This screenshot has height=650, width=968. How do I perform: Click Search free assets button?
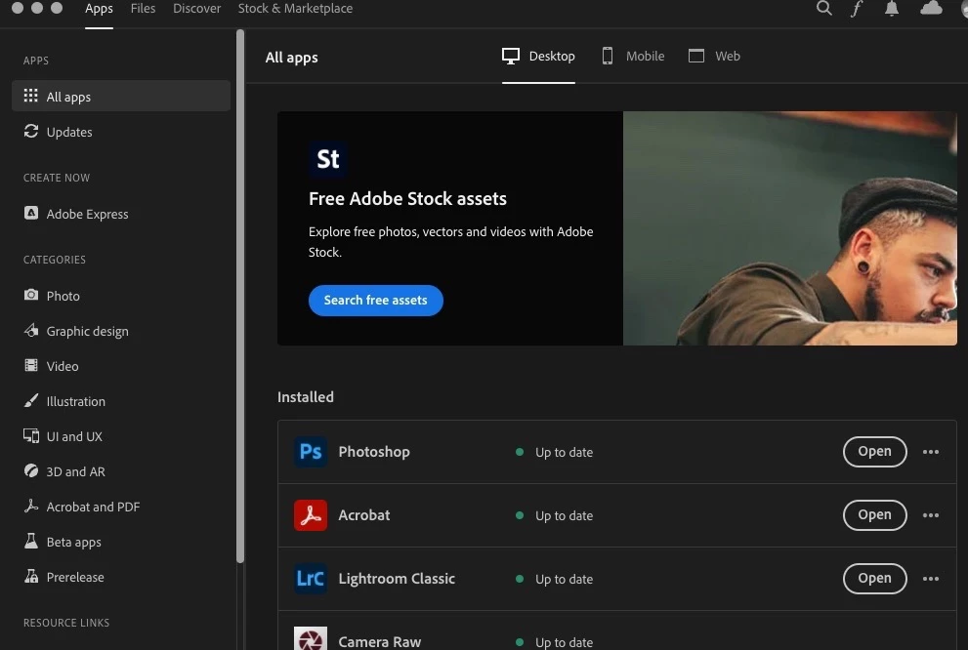pyautogui.click(x=375, y=301)
